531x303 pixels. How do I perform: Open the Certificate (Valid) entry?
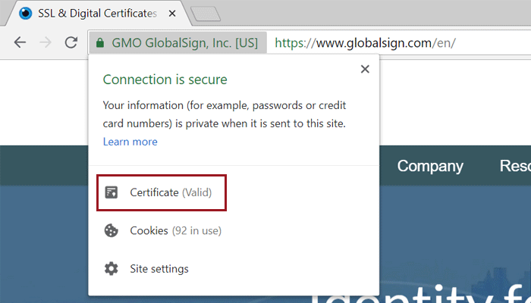(x=171, y=192)
